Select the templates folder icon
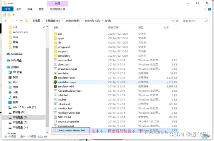This screenshot has height=141, width=214. (x=55, y=55)
